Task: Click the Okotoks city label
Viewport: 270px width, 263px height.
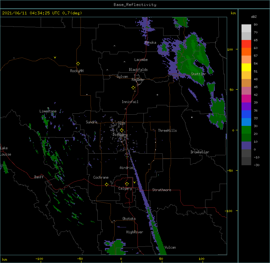Action: point(129,219)
